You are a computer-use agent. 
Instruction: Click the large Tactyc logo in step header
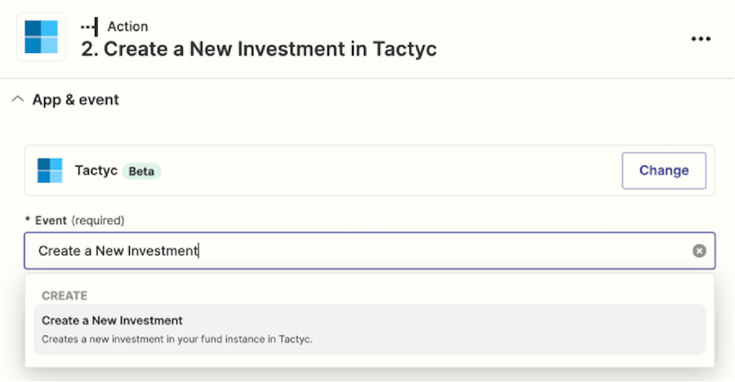tap(42, 37)
